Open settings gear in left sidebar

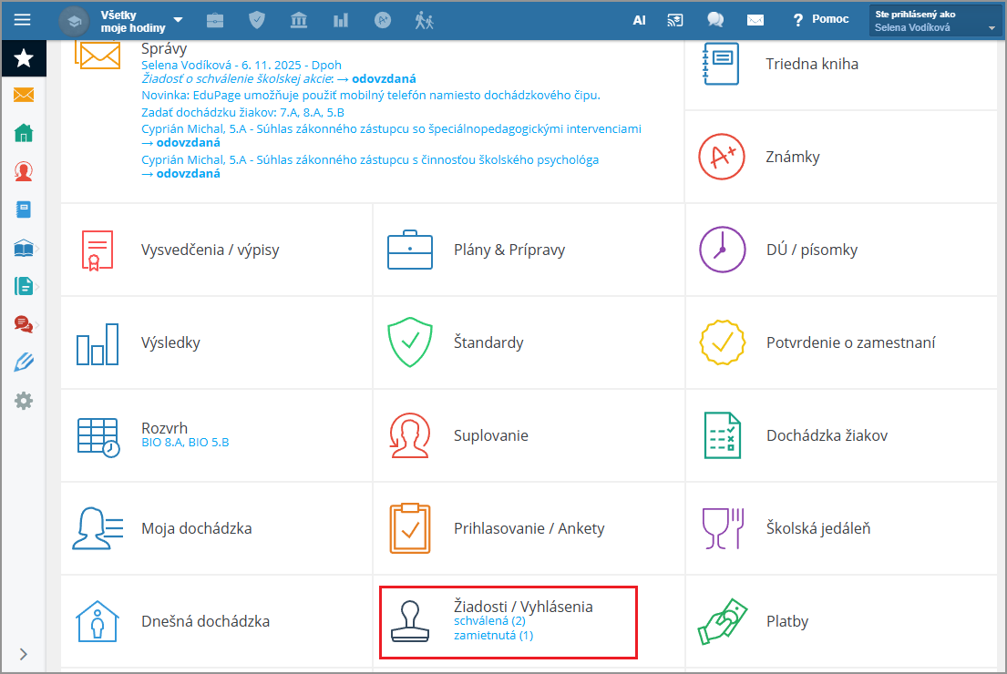coord(24,400)
